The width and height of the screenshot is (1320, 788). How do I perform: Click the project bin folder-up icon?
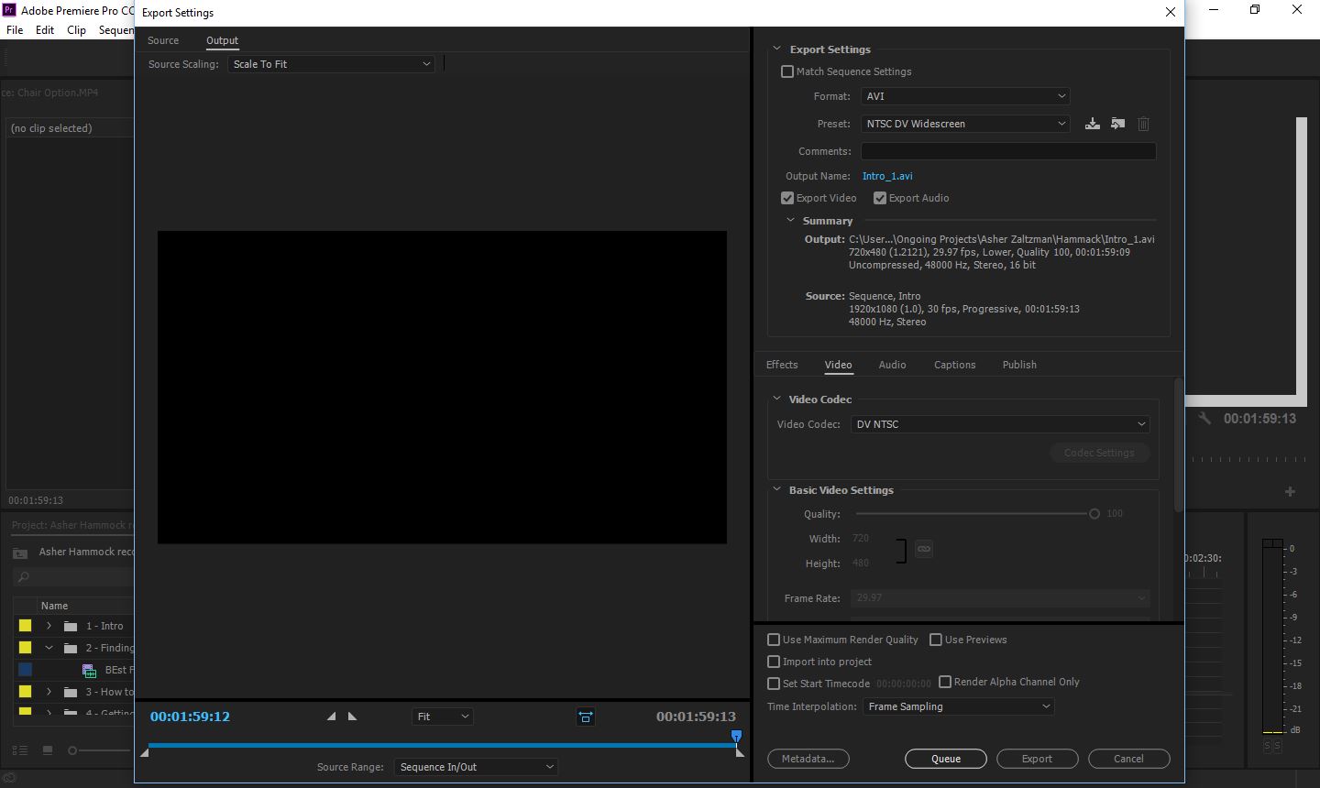pyautogui.click(x=19, y=553)
